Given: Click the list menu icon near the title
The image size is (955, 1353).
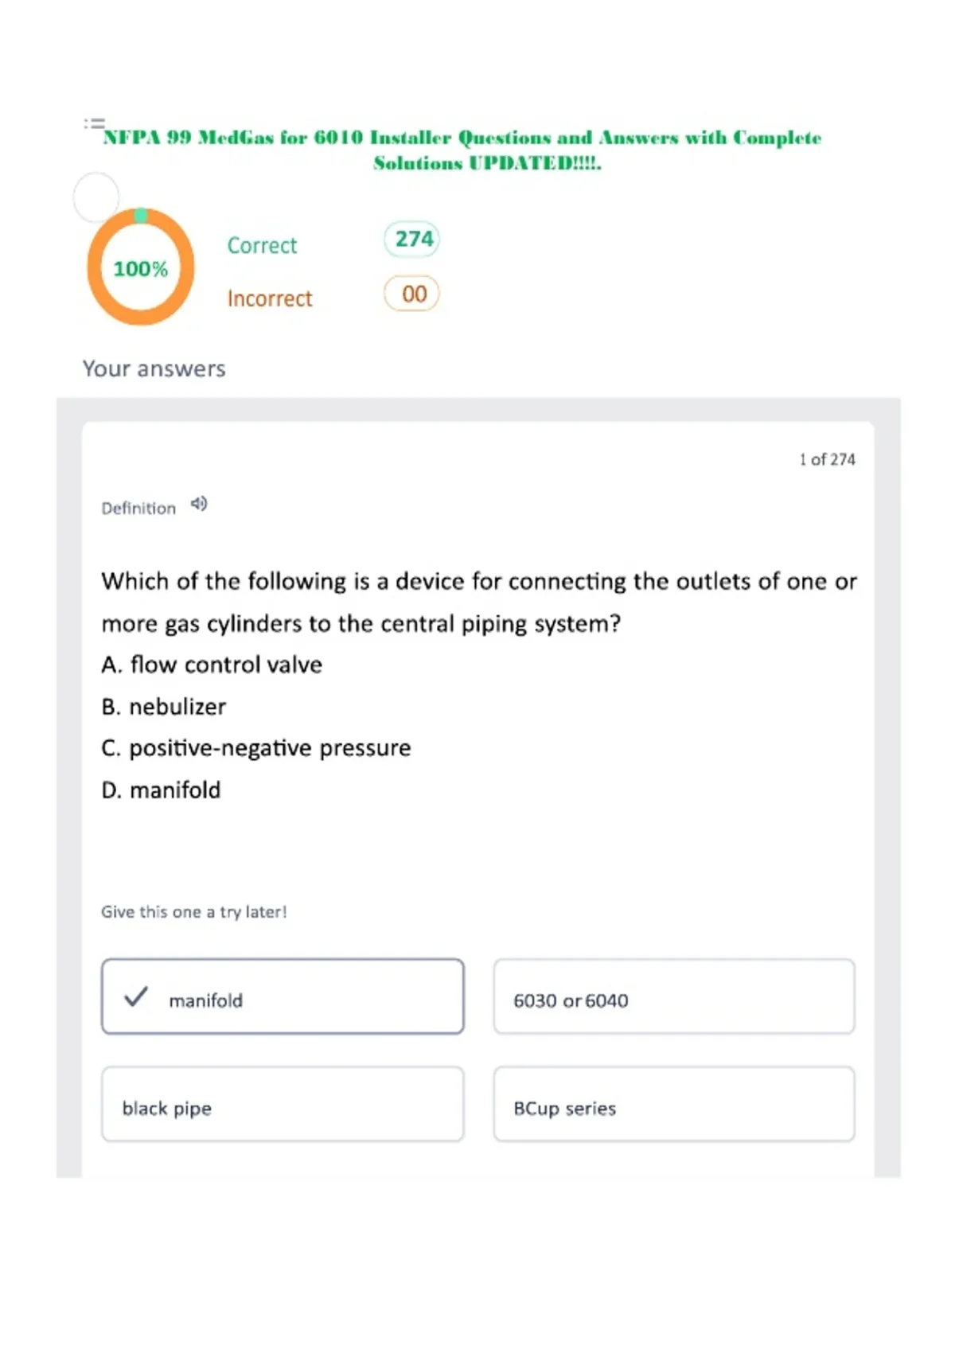Looking at the screenshot, I should point(95,123).
